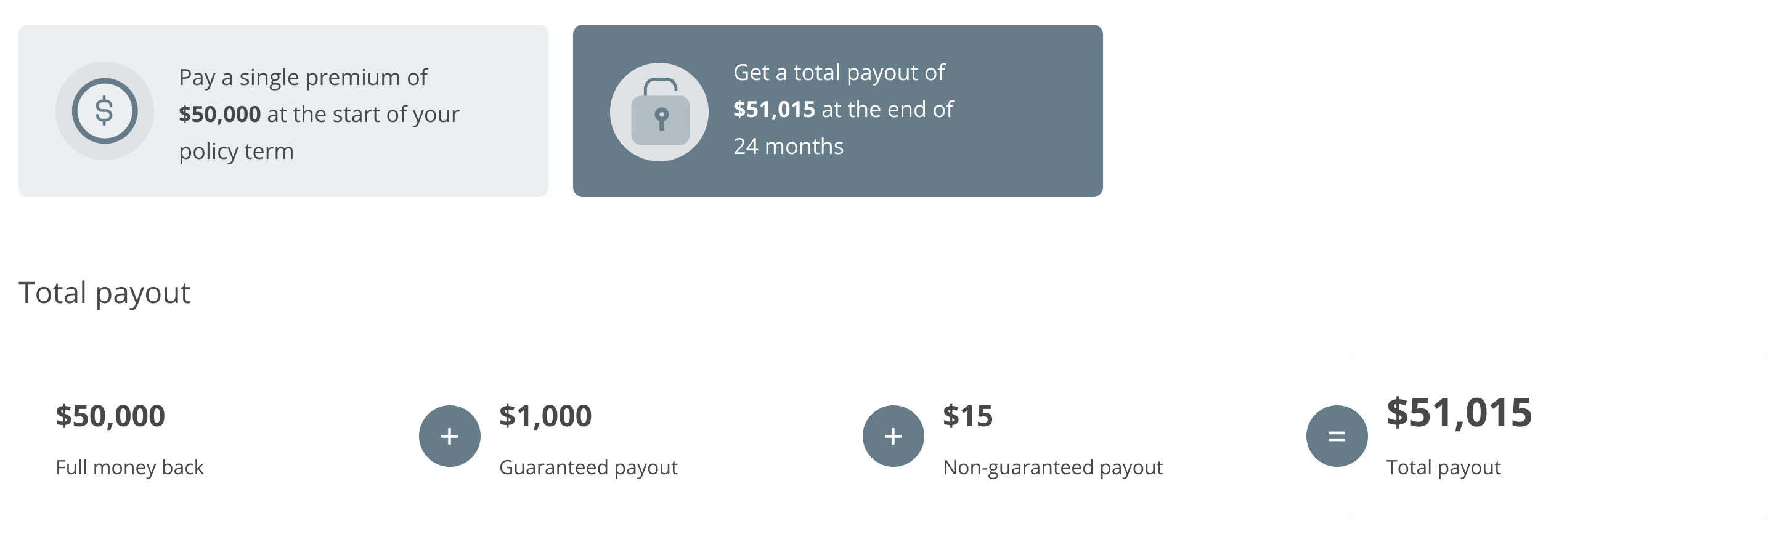Click the 'Non-guaranteed payout' label

(1052, 467)
